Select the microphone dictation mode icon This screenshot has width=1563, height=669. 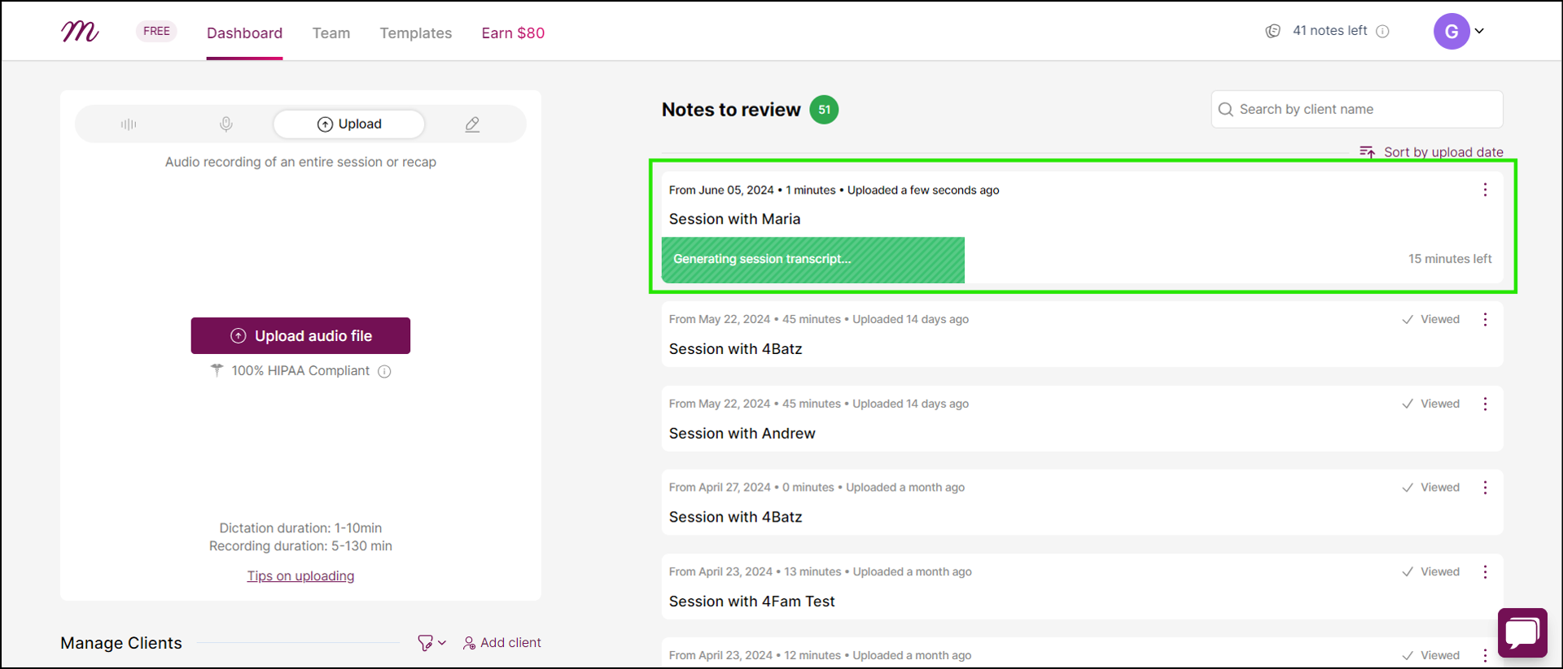pyautogui.click(x=226, y=124)
